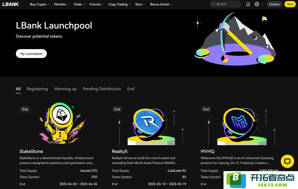
Task: Click the LBANK logo
Action: pos(11,4)
